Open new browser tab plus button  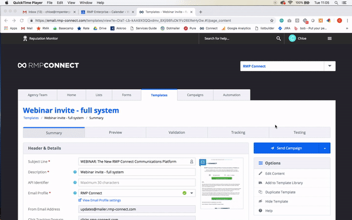pyautogui.click(x=201, y=12)
